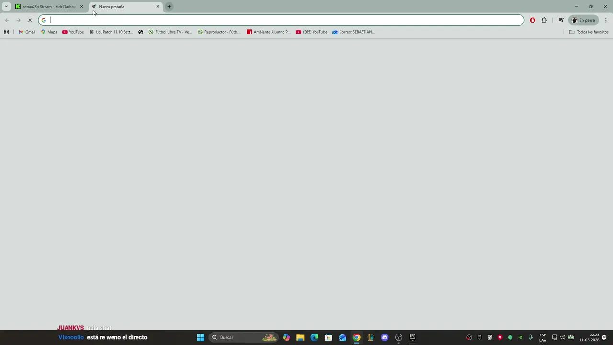The image size is (613, 345).
Task: Open the (265) YouTube bookmark
Action: [x=312, y=32]
